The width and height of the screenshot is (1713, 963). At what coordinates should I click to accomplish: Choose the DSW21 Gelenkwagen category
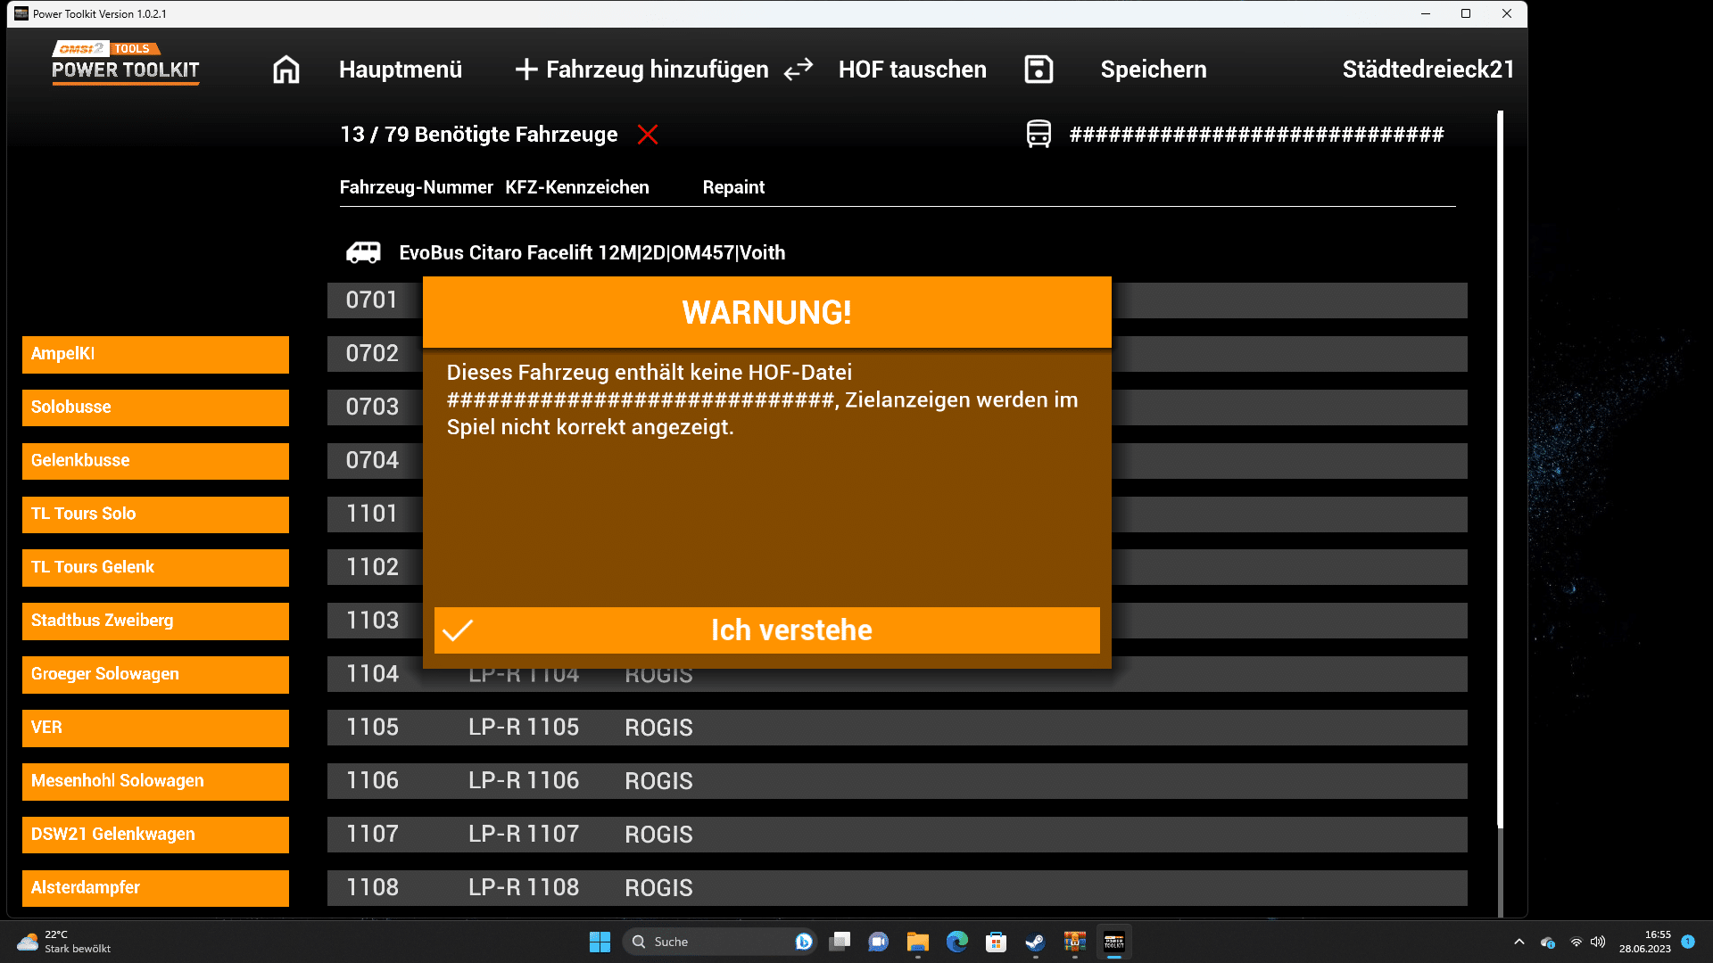tap(155, 835)
